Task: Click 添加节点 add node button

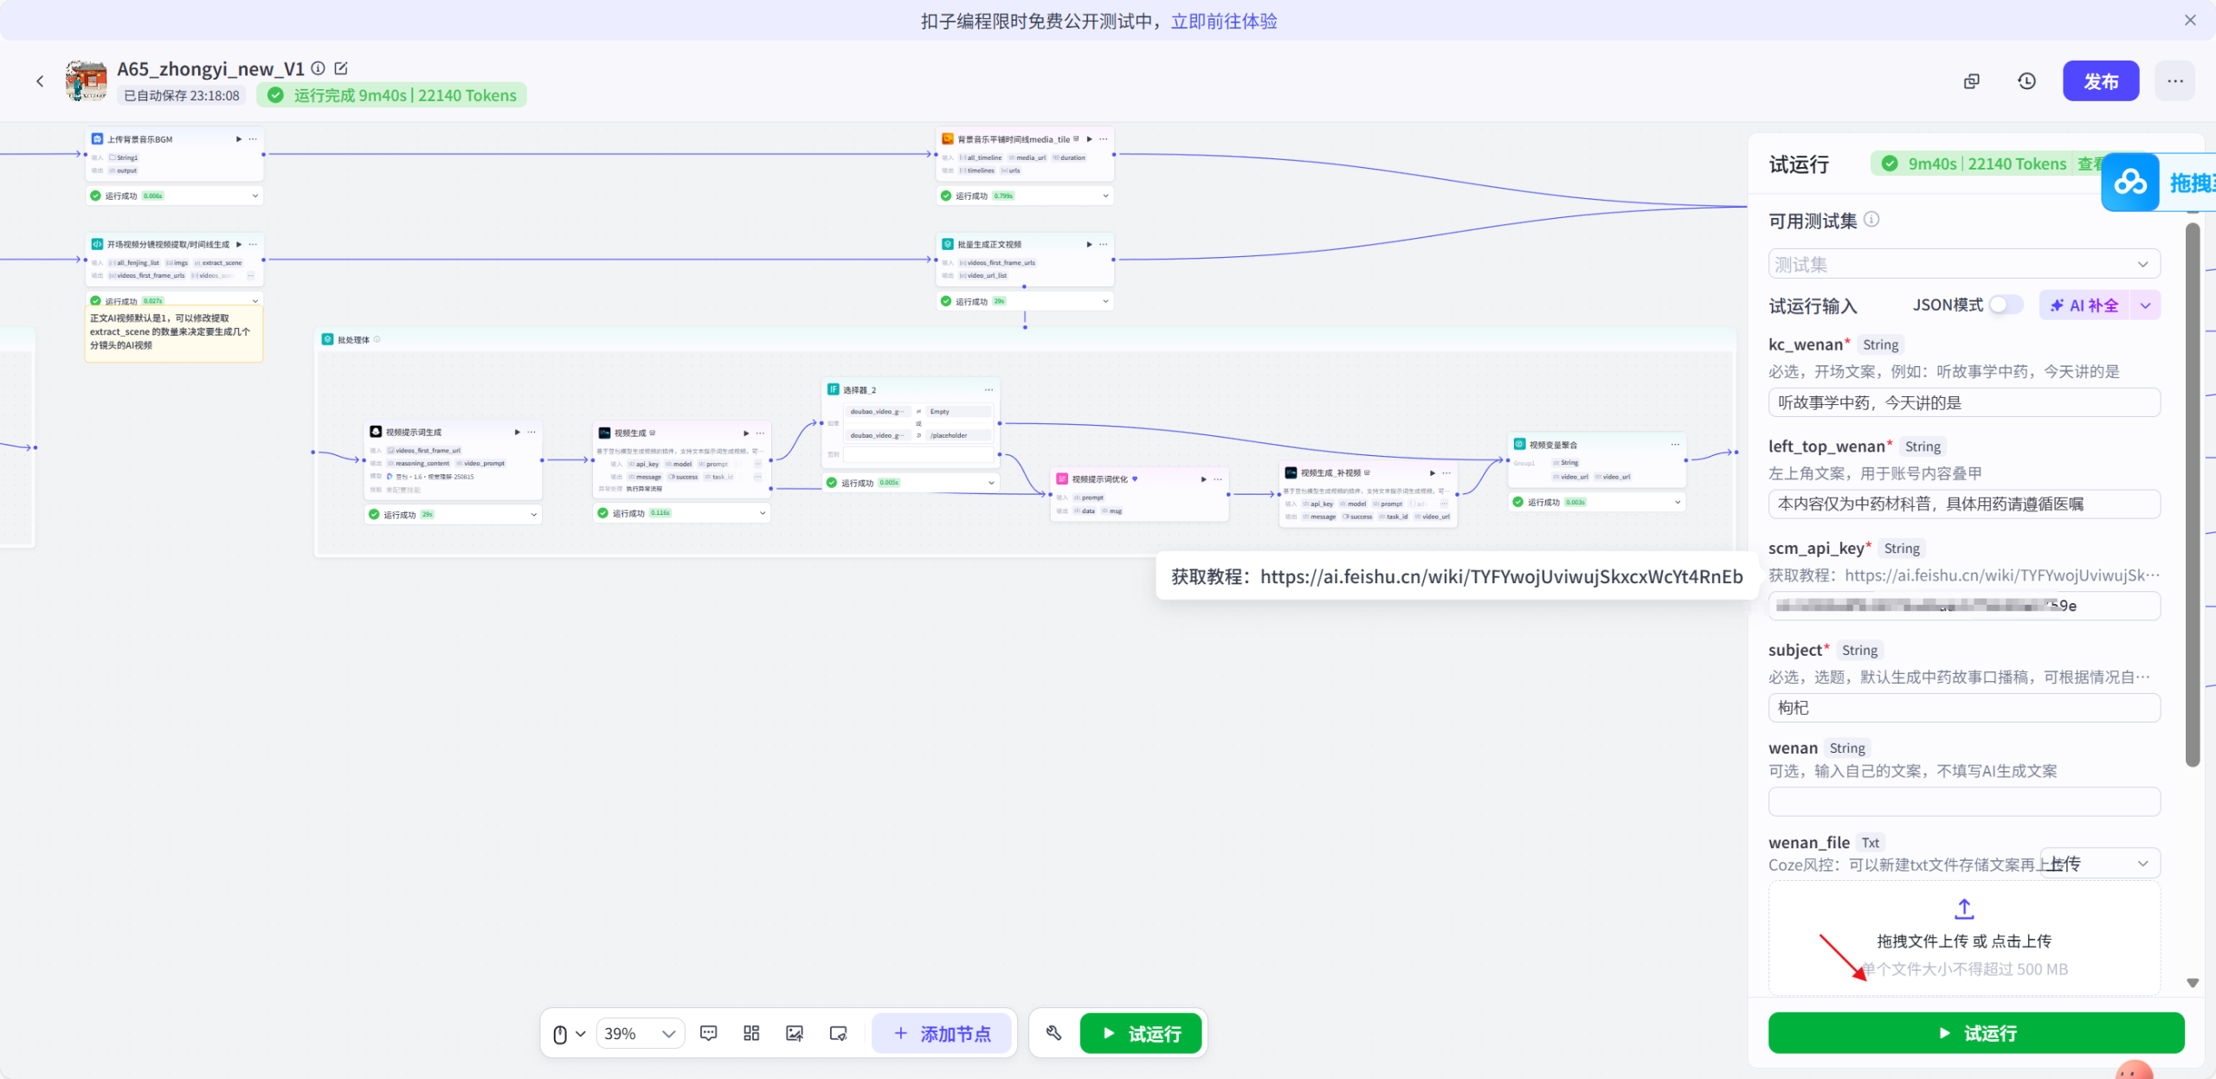Action: 942,1033
